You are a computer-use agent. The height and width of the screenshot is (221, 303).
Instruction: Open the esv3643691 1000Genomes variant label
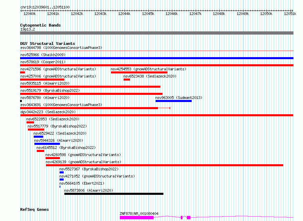click(61, 105)
